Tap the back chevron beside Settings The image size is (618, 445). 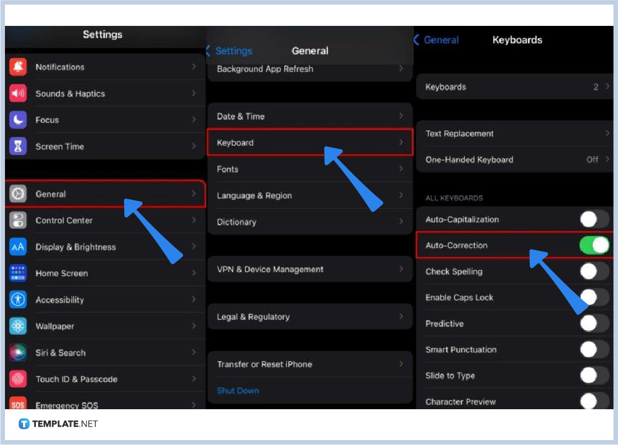tap(208, 51)
